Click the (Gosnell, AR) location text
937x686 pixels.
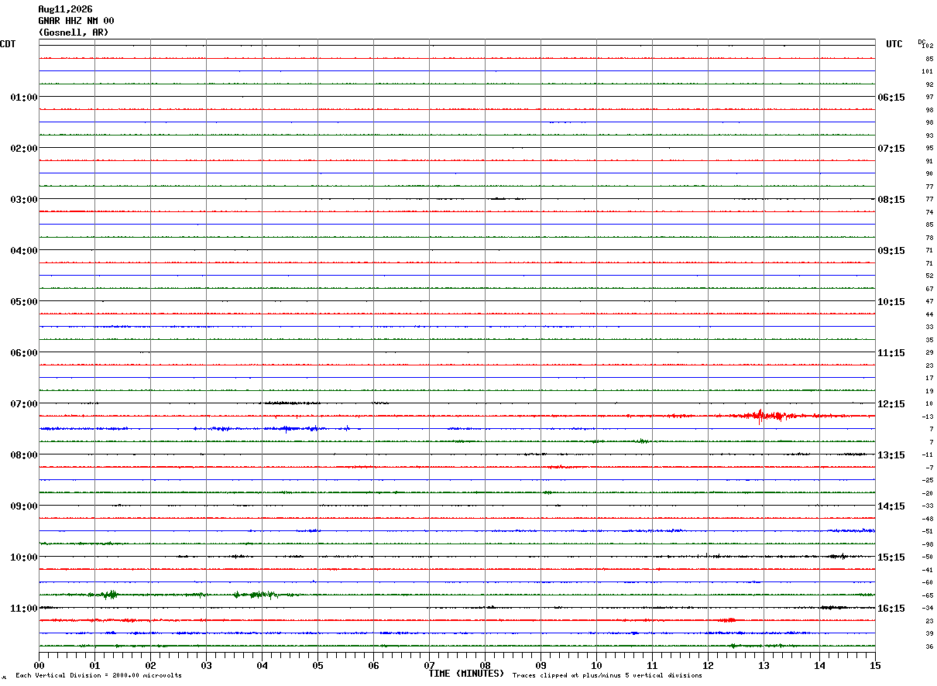[74, 33]
